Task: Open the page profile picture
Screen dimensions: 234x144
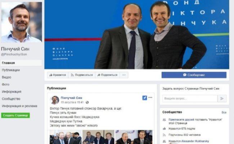Action: (22, 22)
